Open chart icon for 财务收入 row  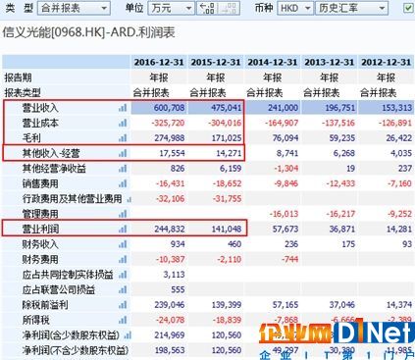point(123,244)
